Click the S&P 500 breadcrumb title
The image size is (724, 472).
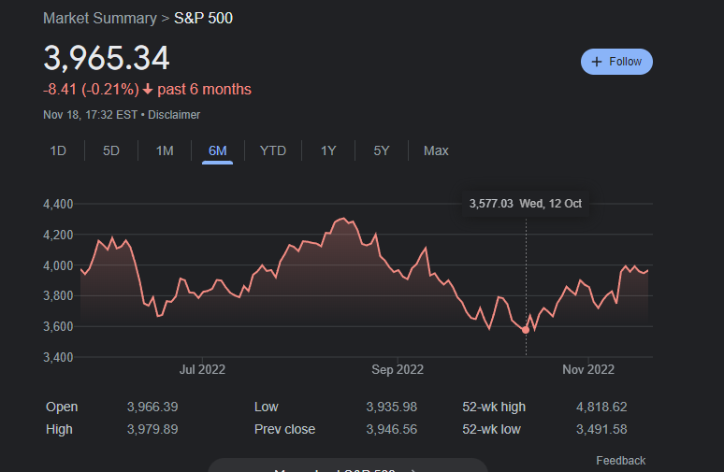point(203,19)
